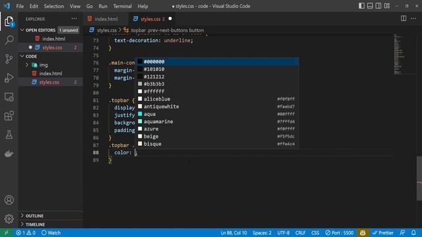Open the Selection menu
Viewport: 422px width, 237px height.
(54, 6)
